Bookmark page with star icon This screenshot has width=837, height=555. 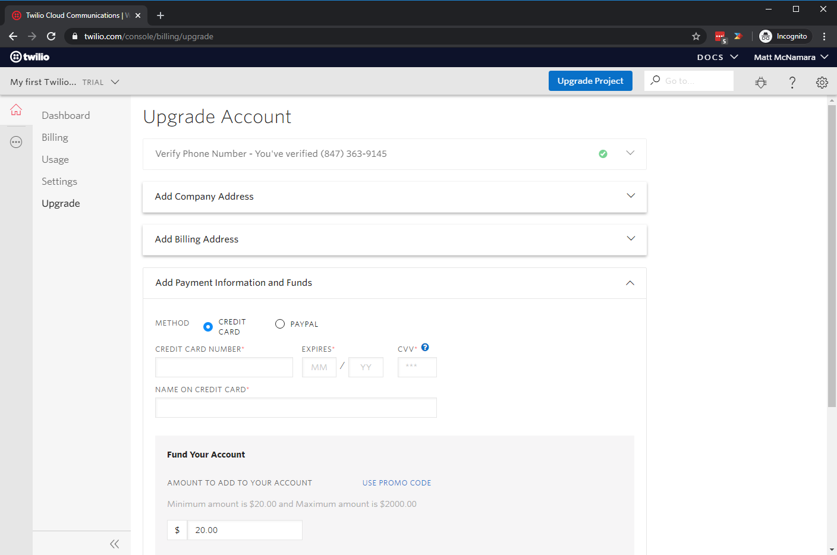tap(696, 36)
